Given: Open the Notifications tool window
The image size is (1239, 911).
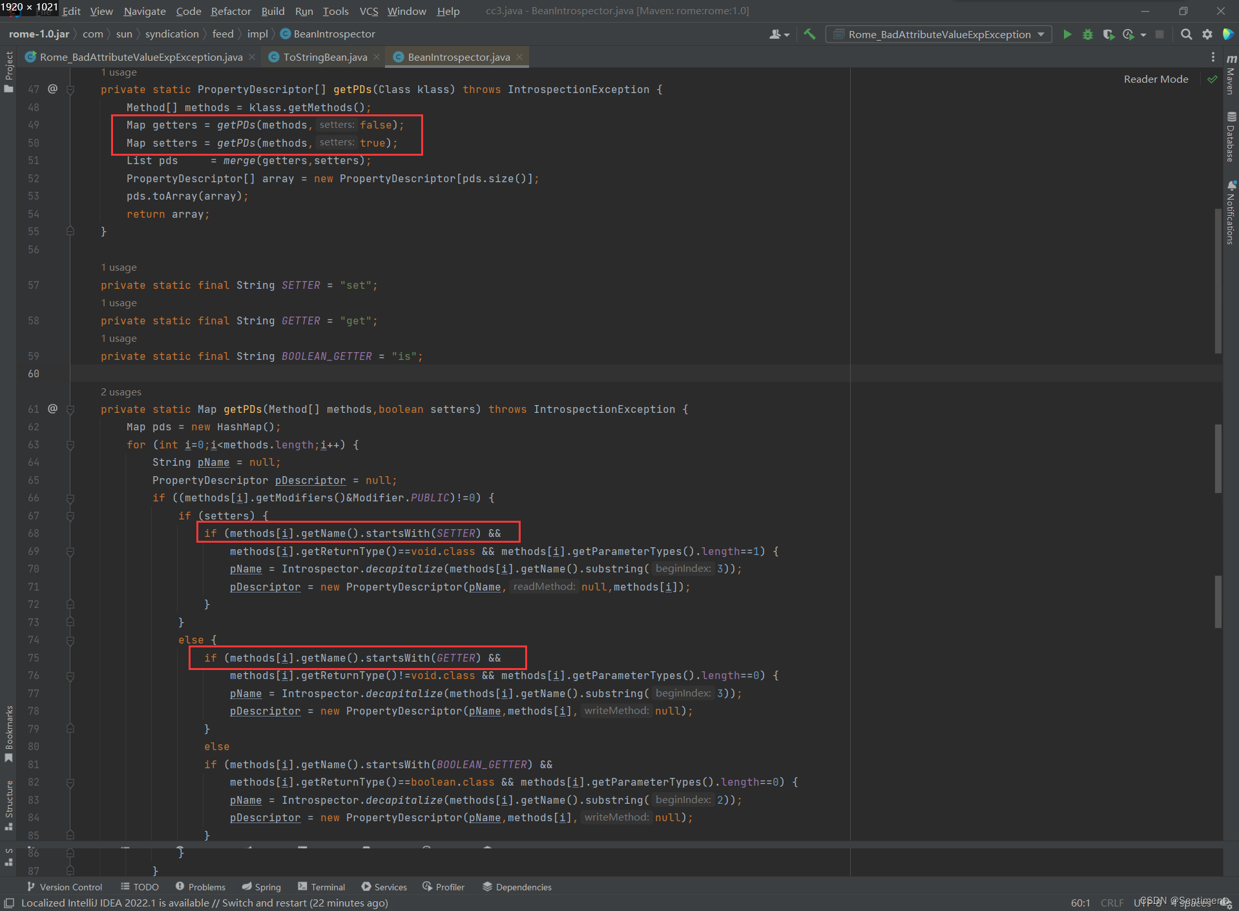Looking at the screenshot, I should [1231, 212].
